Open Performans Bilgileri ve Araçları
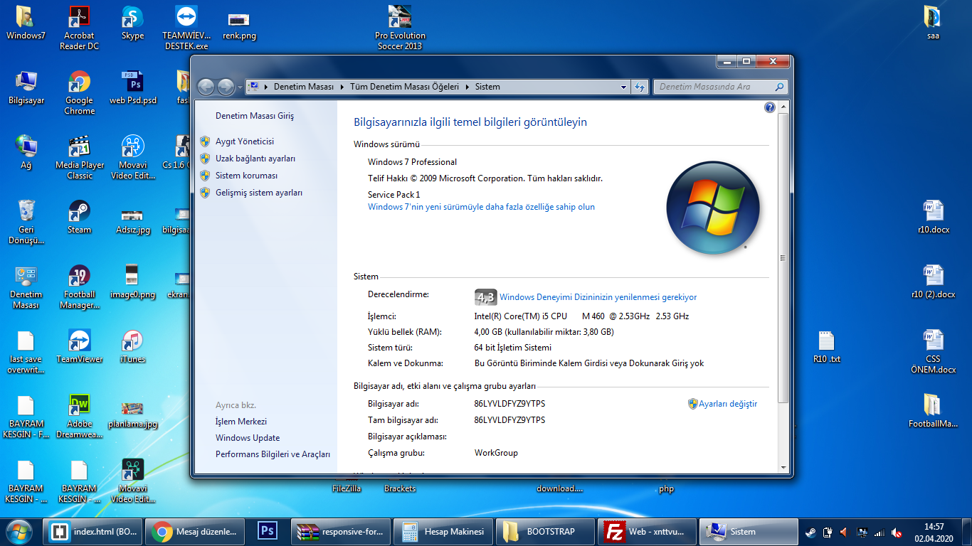 pyautogui.click(x=273, y=454)
